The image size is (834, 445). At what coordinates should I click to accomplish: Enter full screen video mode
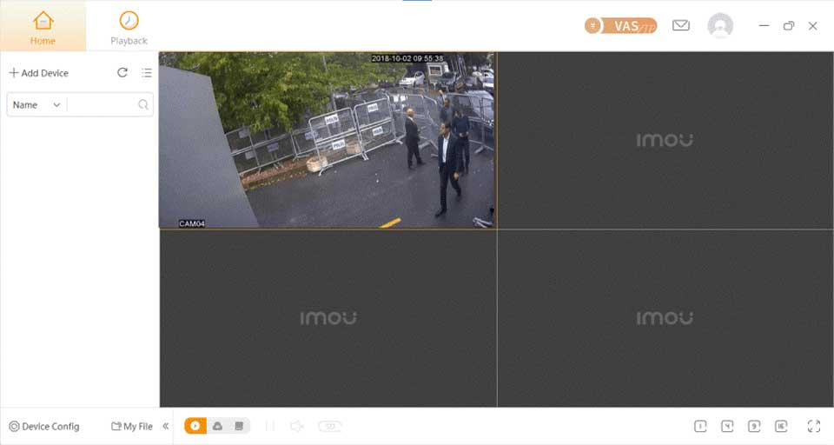(814, 426)
